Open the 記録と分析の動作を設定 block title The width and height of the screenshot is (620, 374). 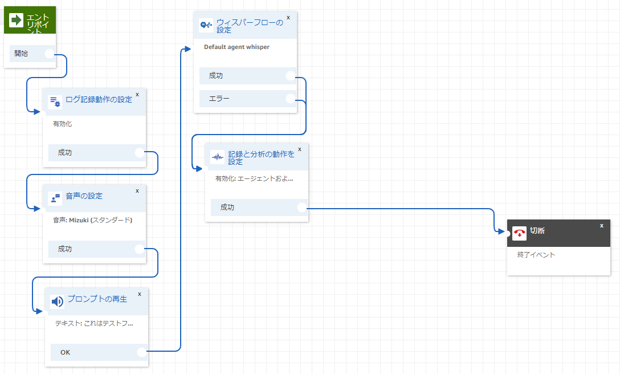tap(262, 157)
